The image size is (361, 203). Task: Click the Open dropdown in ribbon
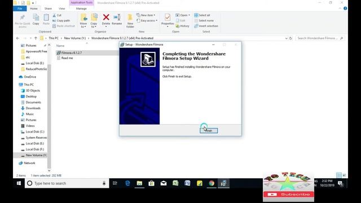coord(183,15)
